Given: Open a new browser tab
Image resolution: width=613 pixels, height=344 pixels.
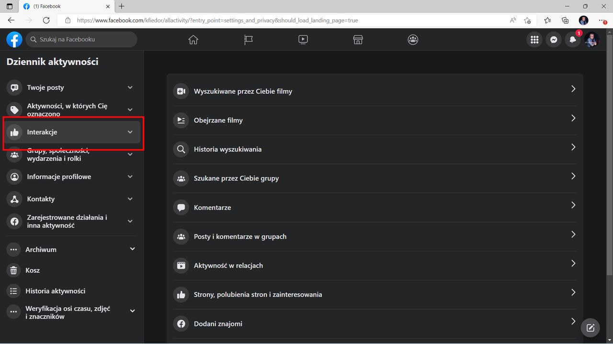Looking at the screenshot, I should [122, 6].
